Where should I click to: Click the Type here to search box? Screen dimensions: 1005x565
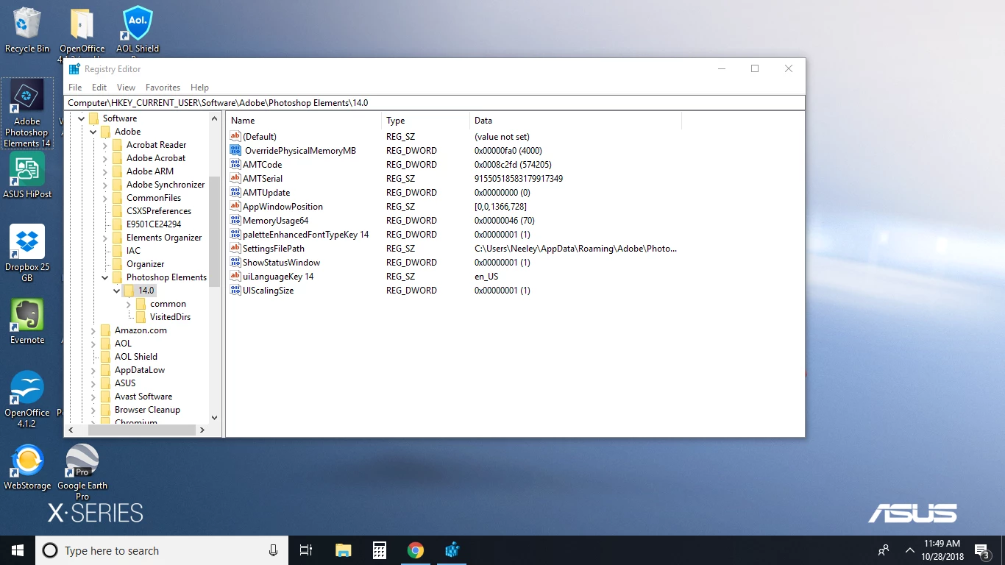coord(160,550)
